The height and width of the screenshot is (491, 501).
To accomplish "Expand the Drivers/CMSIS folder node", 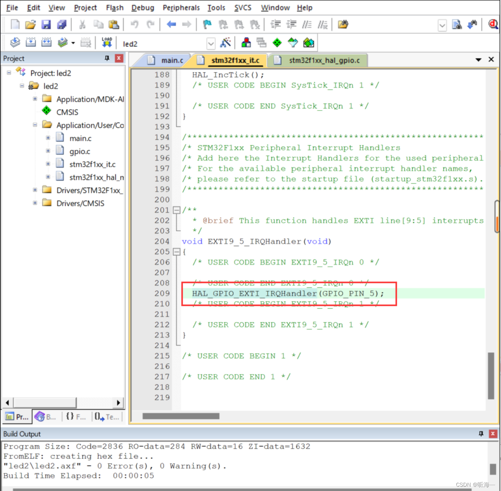I will click(x=35, y=203).
